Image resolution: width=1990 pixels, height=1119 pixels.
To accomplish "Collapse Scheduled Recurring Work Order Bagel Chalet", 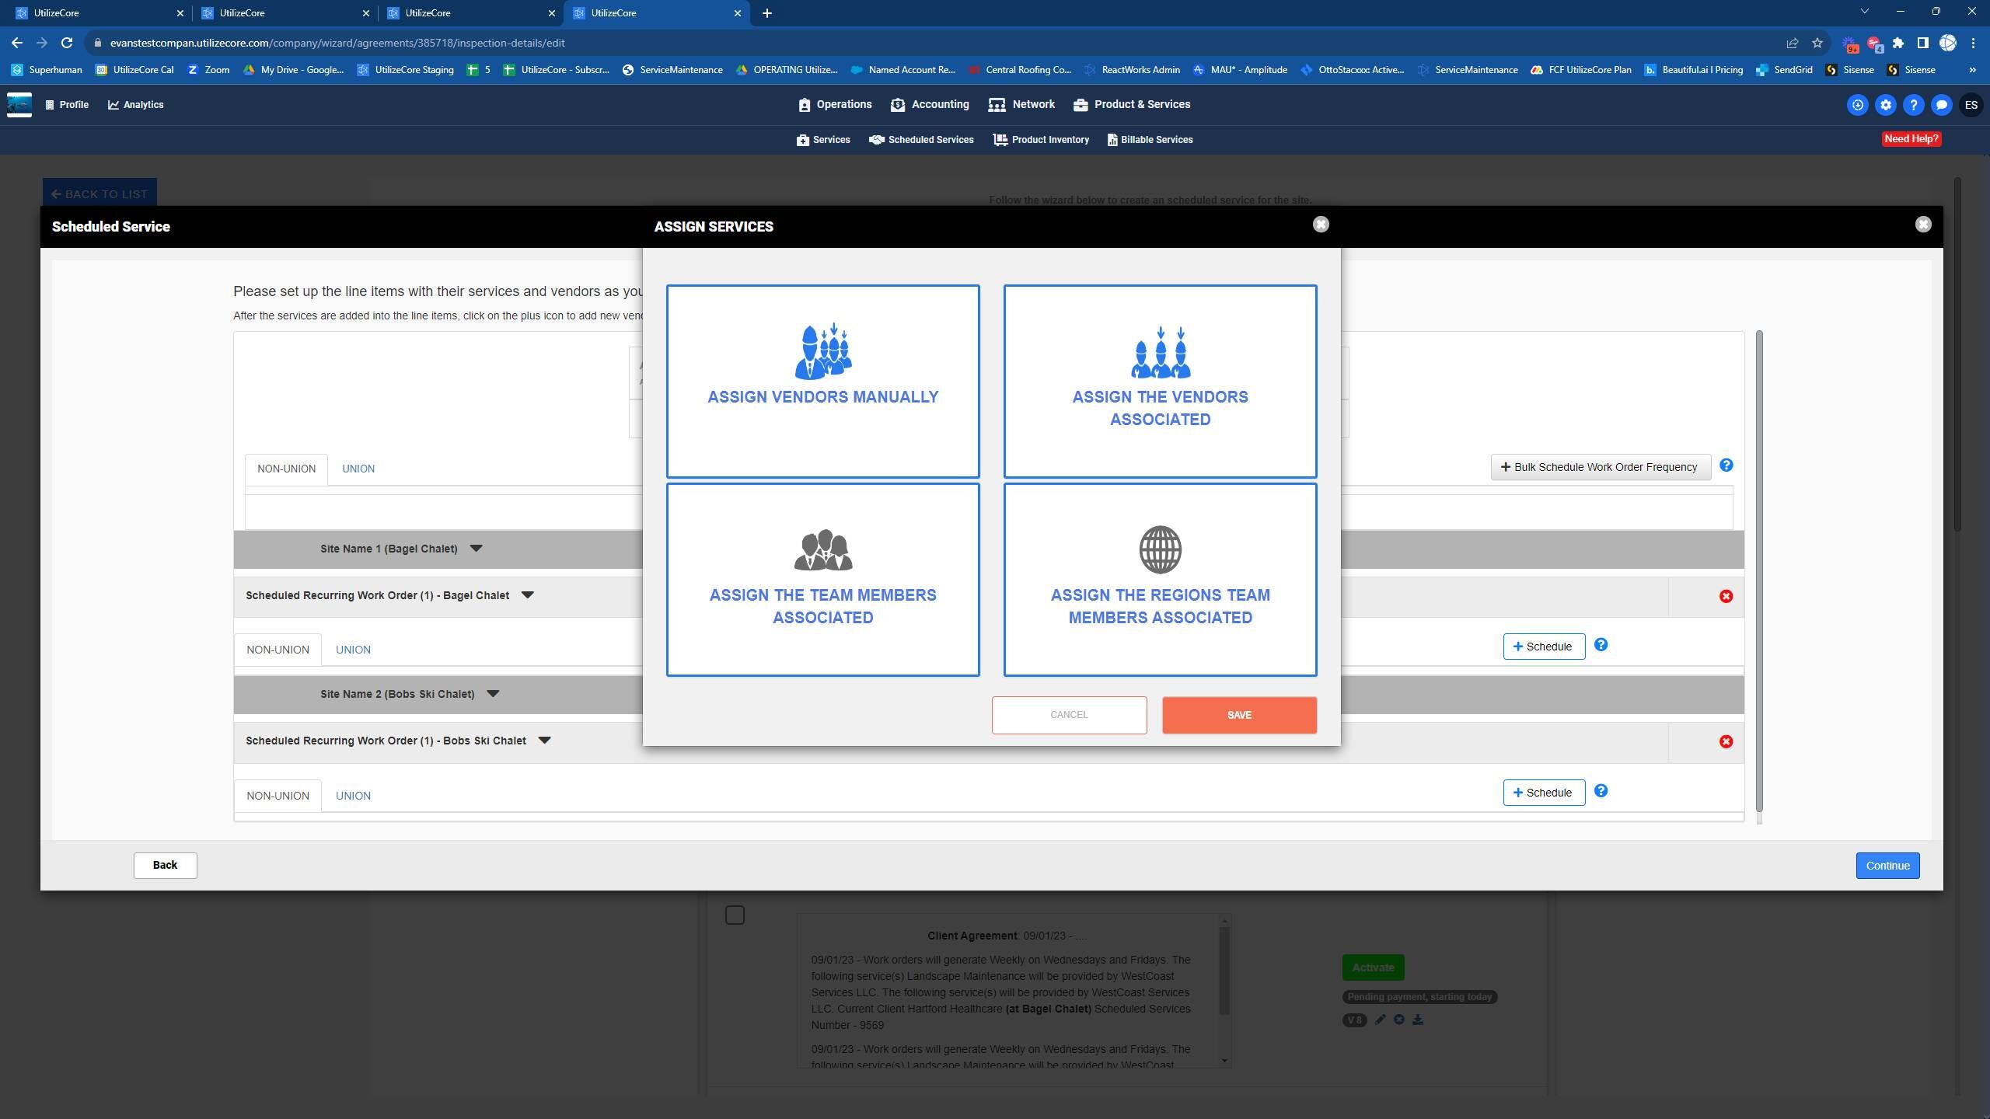I will coord(528,595).
